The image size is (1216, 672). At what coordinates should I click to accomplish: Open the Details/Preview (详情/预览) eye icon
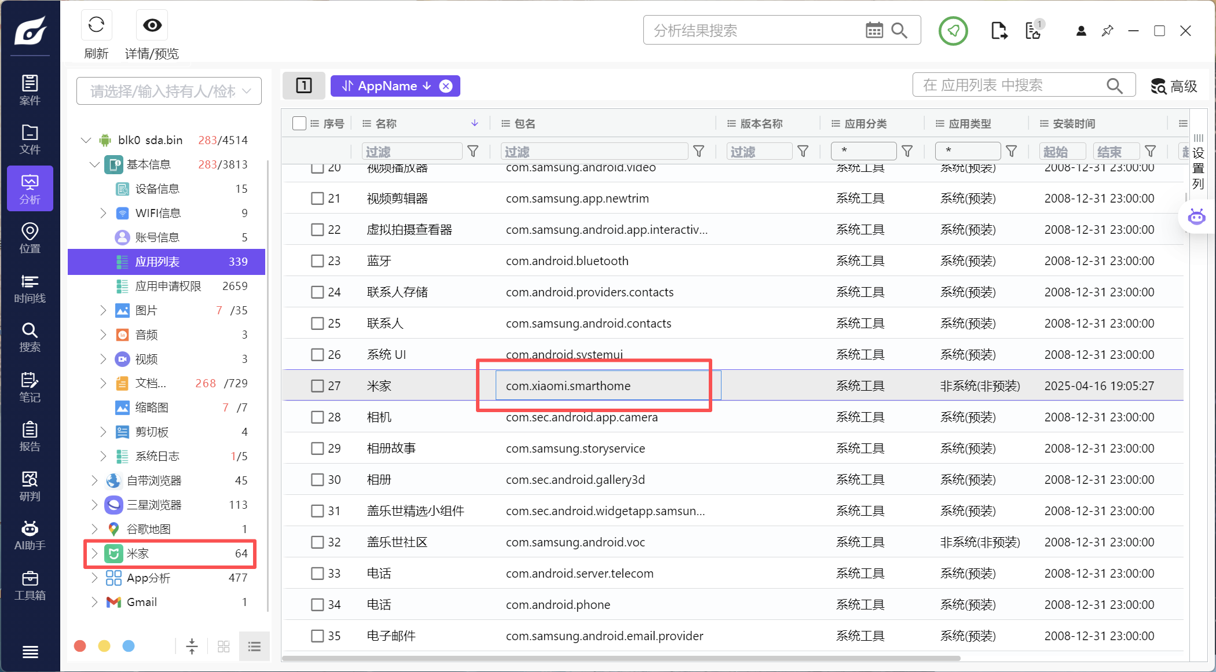[152, 25]
